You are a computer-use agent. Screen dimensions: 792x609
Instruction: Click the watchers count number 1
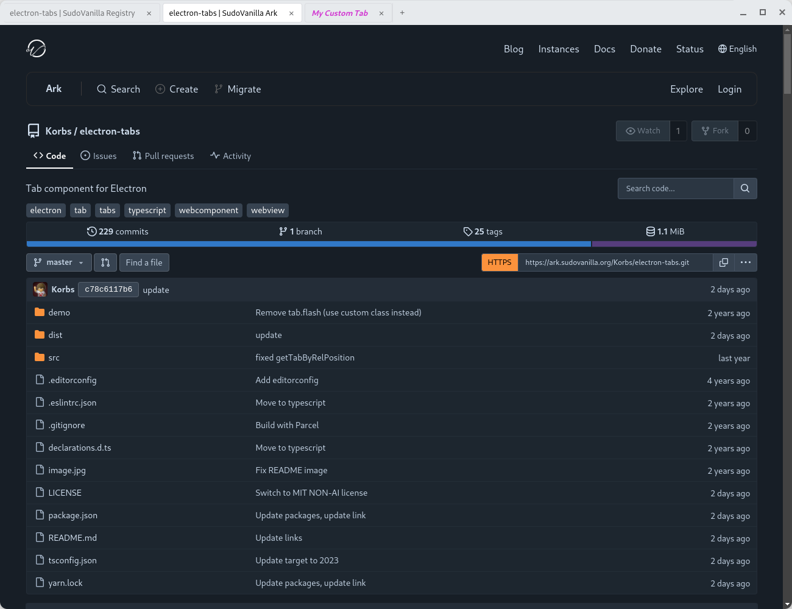(678, 131)
